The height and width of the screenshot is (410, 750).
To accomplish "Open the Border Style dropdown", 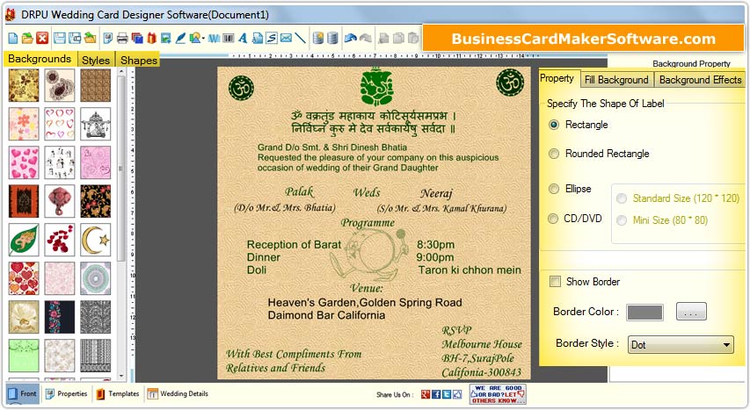I will 681,344.
